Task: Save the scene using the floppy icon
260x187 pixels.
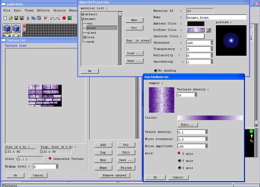Action: [16, 18]
